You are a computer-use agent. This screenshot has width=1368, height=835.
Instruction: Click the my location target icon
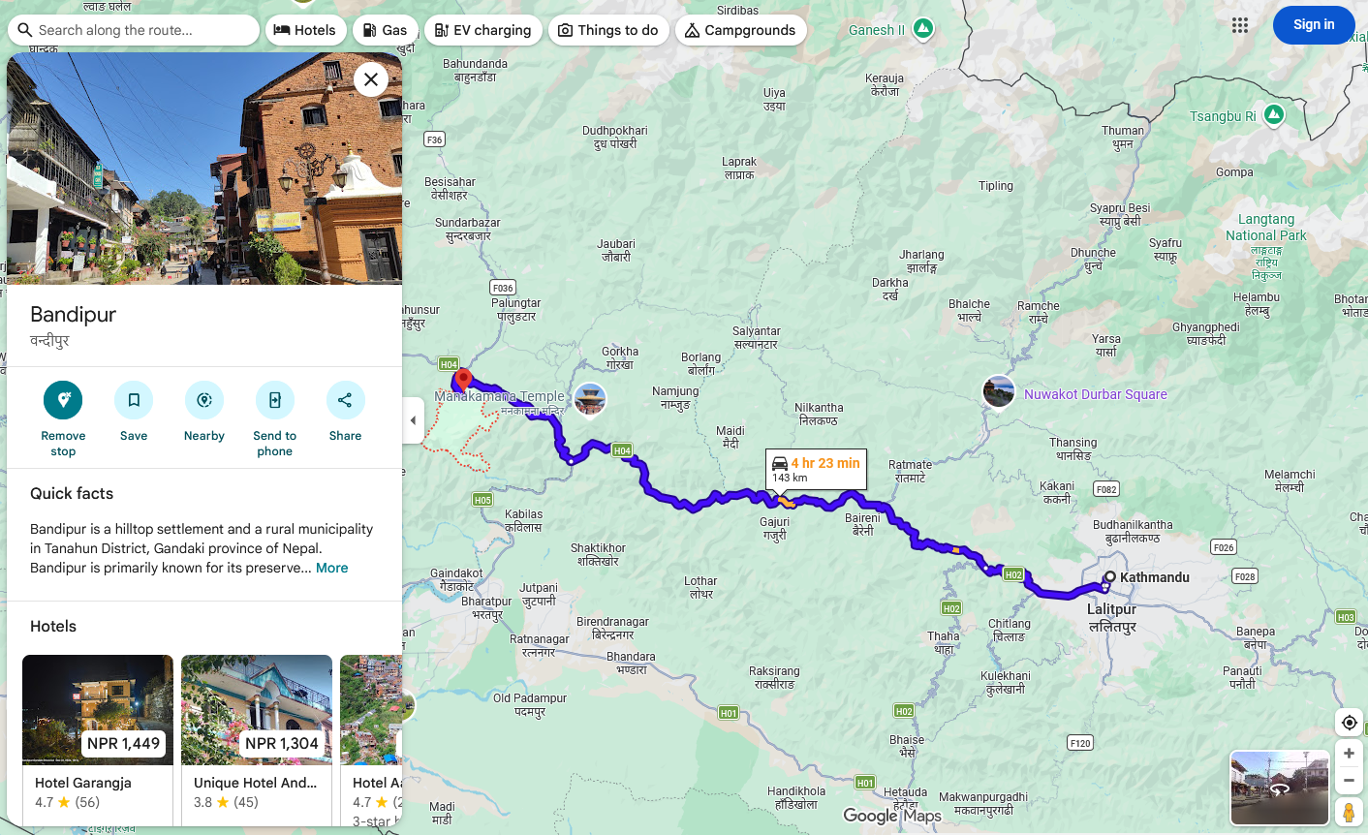coord(1349,723)
